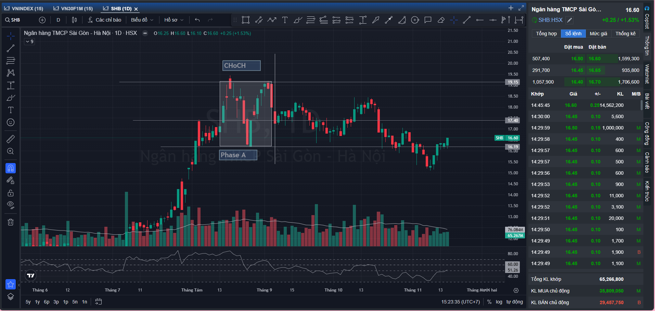Viewport: 655px width, 311px height.
Task: Open the Fibonacci retracement tools in left sidebar
Action: [x=11, y=61]
